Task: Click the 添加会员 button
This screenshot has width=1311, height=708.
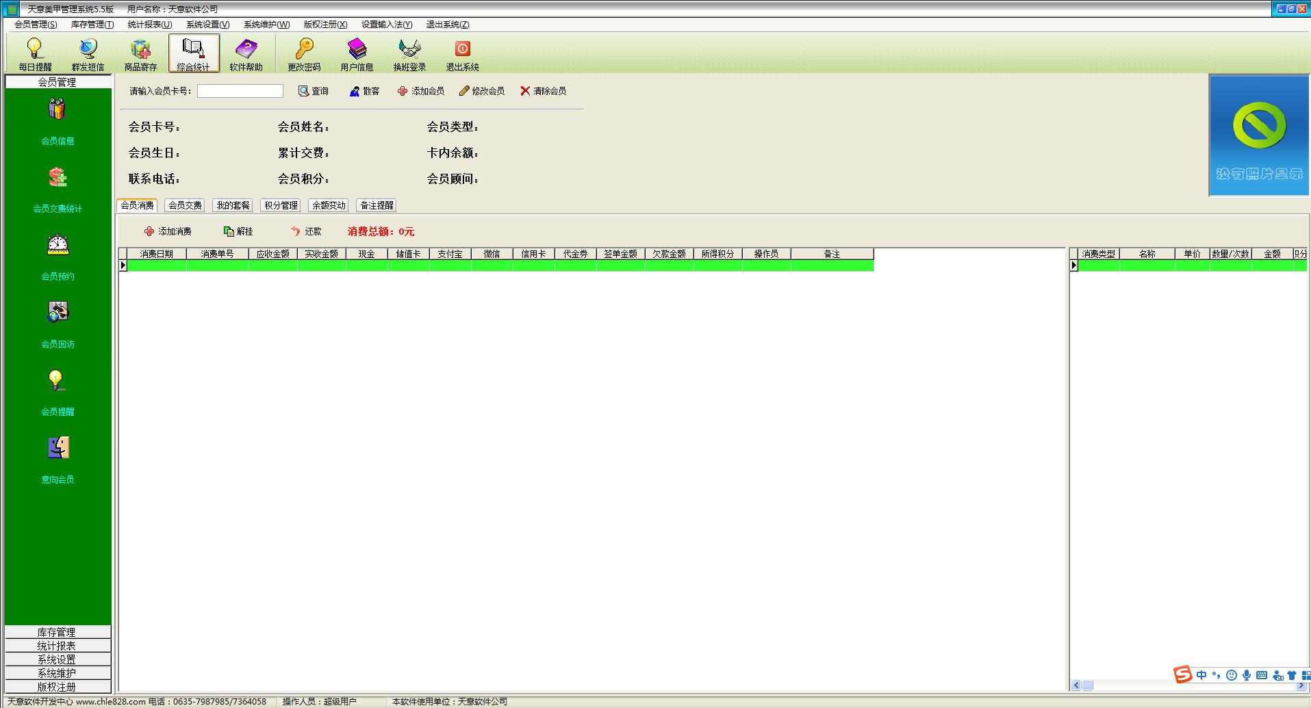Action: (x=420, y=91)
